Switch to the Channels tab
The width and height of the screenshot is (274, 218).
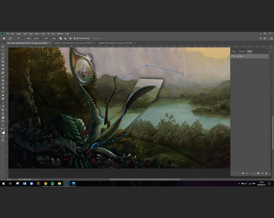pyautogui.click(x=241, y=51)
